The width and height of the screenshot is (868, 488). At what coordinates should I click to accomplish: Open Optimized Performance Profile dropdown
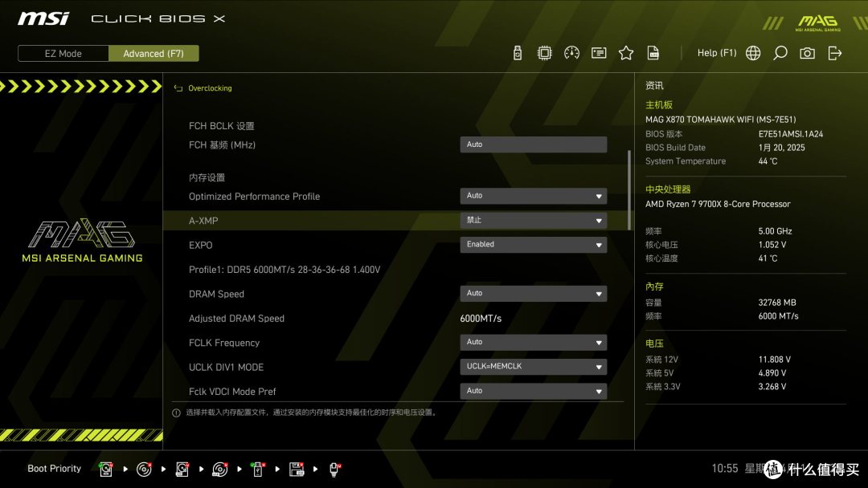point(533,196)
